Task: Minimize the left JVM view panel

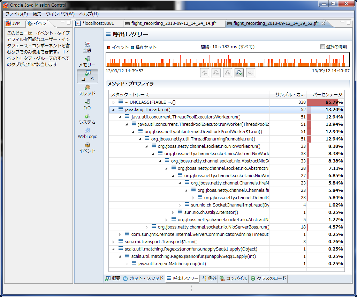Action: pyautogui.click(x=62, y=22)
